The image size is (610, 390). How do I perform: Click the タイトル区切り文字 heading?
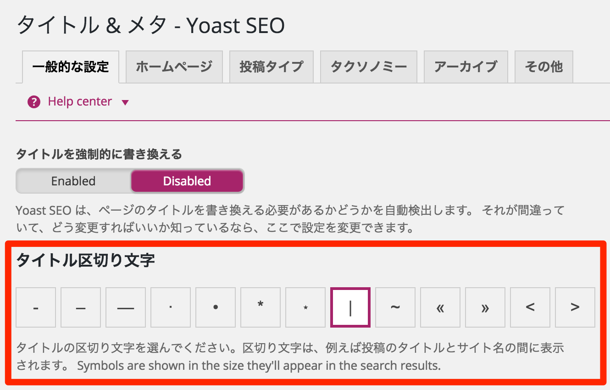tap(86, 261)
